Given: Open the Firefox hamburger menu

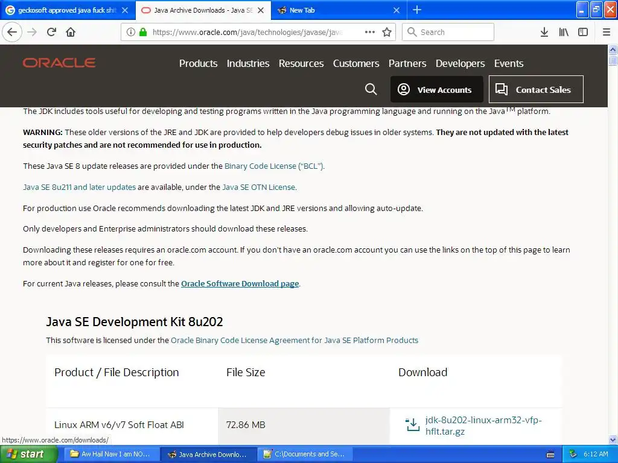Looking at the screenshot, I should pos(607,32).
